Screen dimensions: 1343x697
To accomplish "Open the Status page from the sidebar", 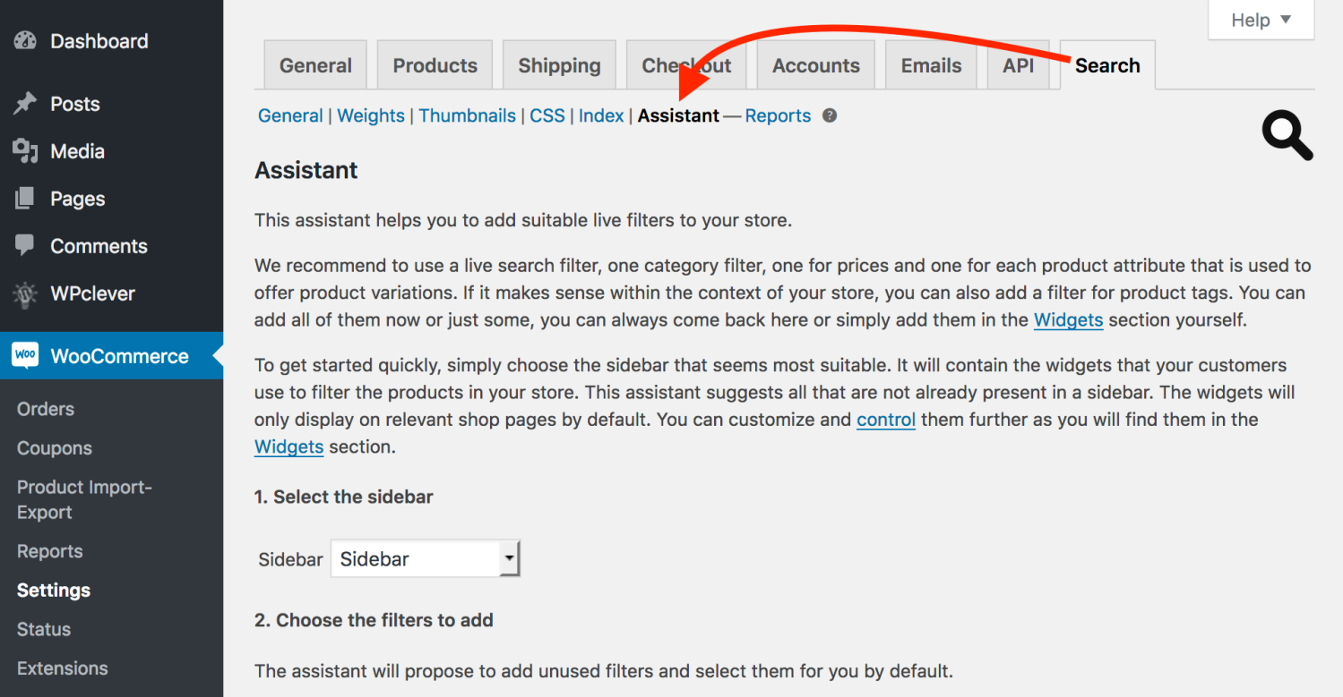I will 43,629.
